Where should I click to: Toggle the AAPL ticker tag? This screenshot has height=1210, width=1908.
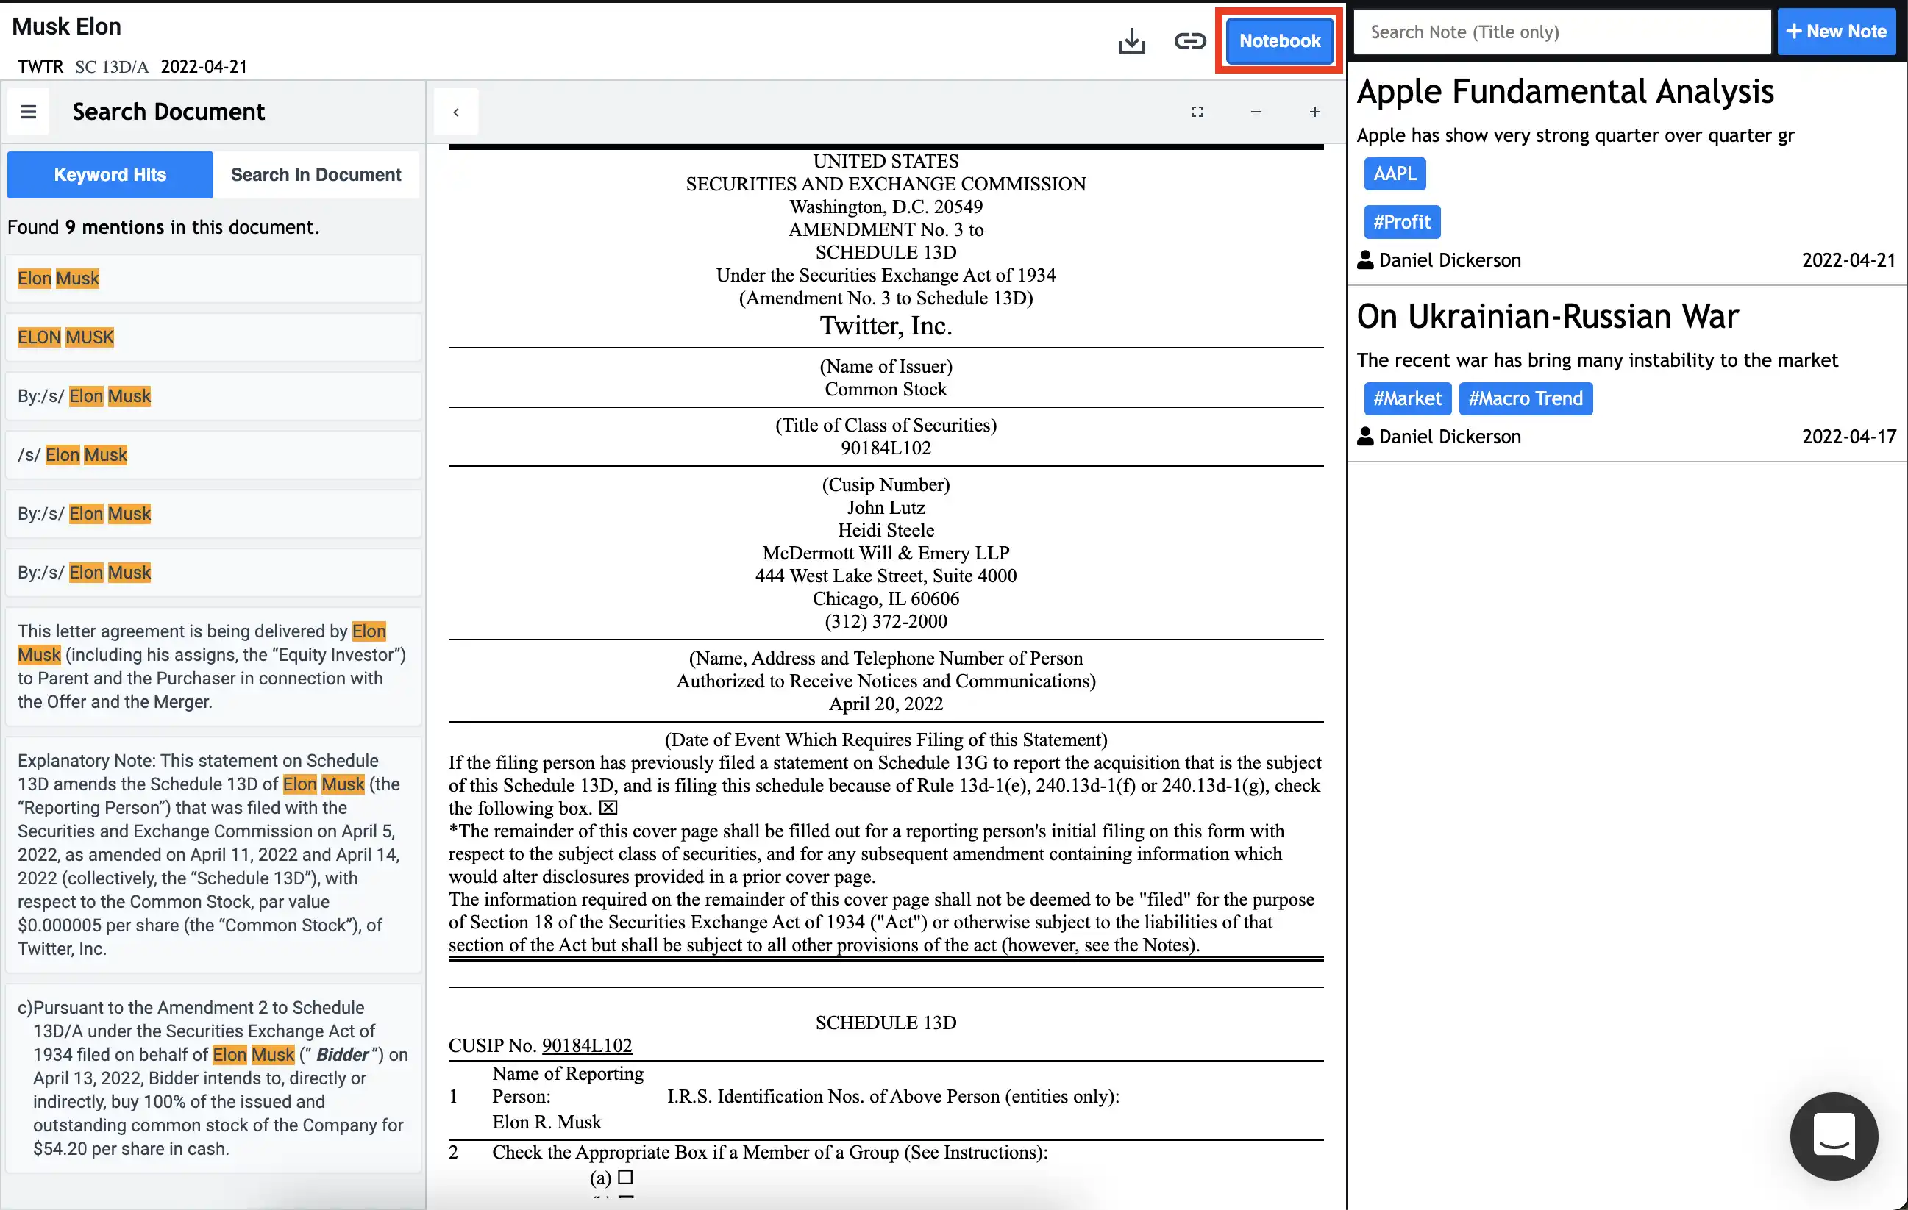pos(1395,173)
